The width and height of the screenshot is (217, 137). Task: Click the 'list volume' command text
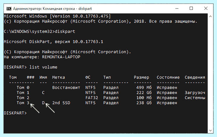(43, 67)
